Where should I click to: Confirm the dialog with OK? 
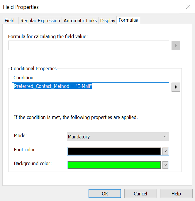[105, 194]
